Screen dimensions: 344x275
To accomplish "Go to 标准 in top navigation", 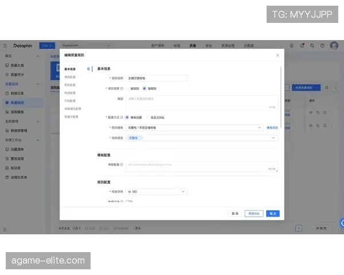I will pyautogui.click(x=177, y=46).
